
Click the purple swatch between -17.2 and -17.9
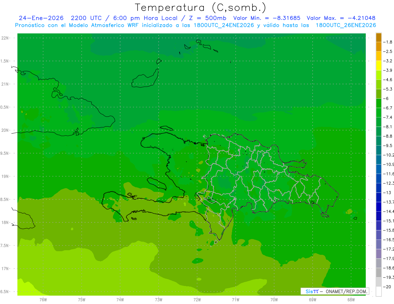(x=379, y=254)
